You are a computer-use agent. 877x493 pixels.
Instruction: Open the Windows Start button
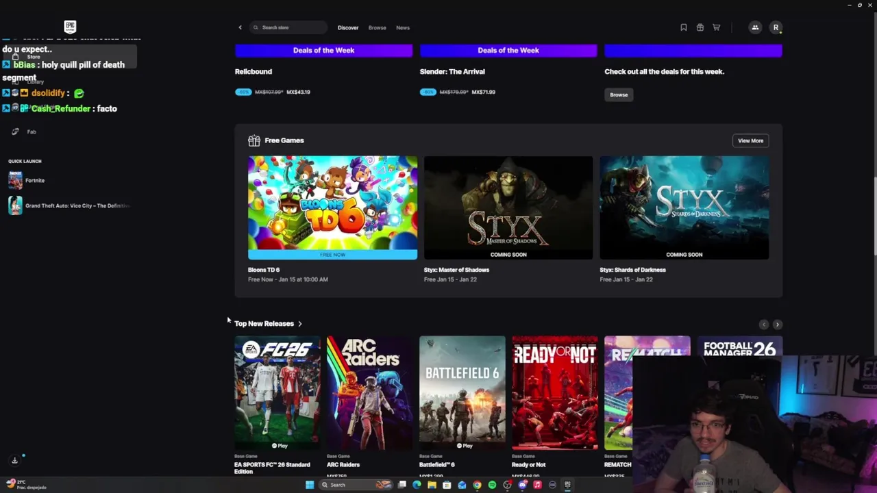coord(310,485)
